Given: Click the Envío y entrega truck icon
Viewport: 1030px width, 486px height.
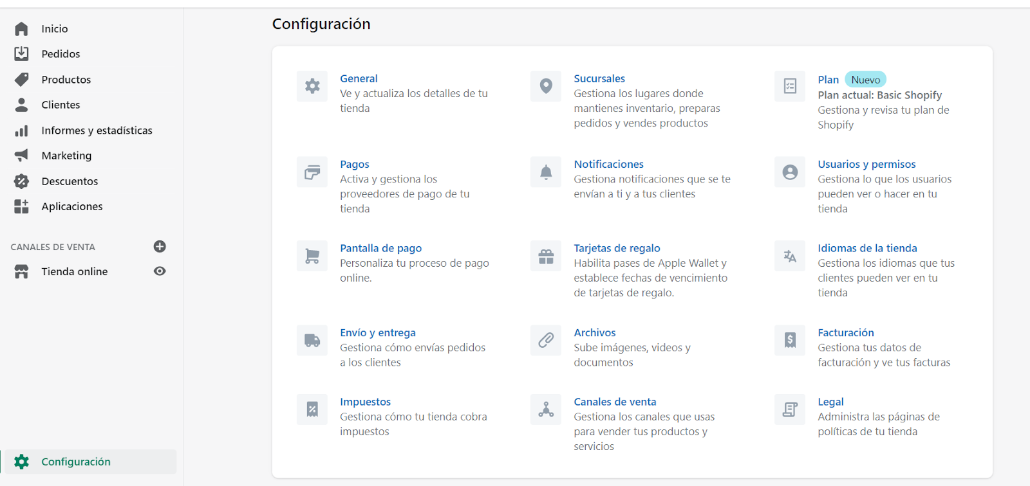Looking at the screenshot, I should pyautogui.click(x=312, y=340).
